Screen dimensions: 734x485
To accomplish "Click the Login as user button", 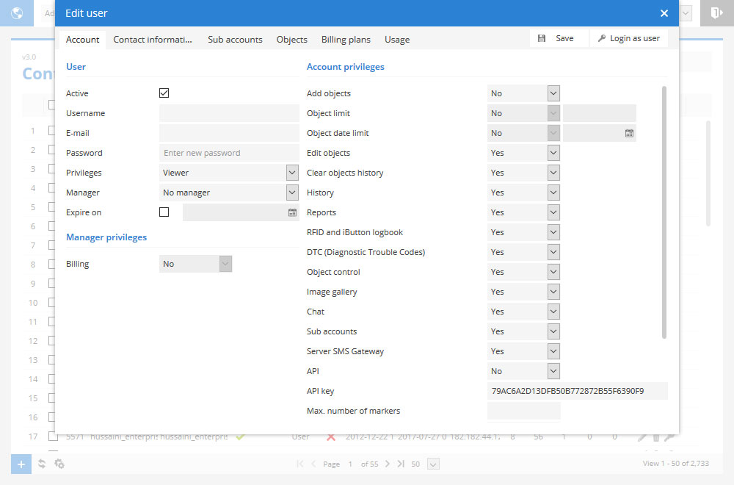I will coord(629,38).
